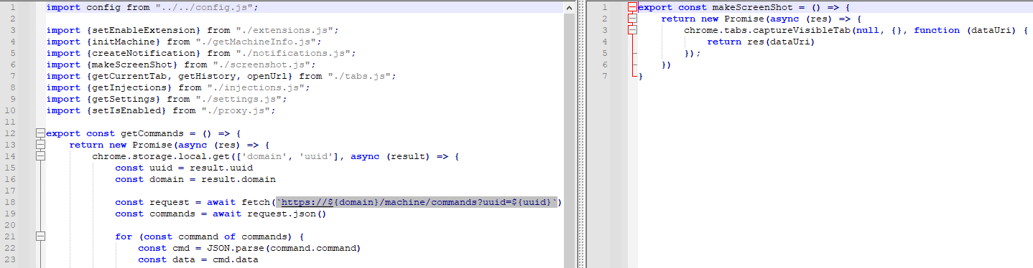Click the divider between the two editor panes
Viewport: 1033px width, 268px height.
(580, 134)
